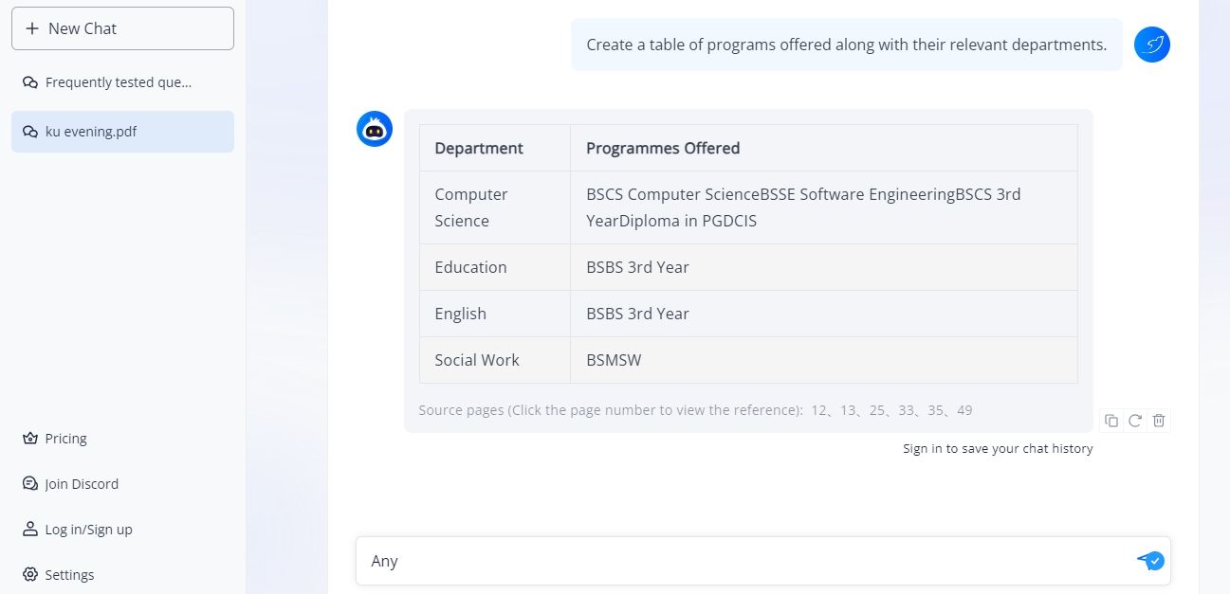This screenshot has width=1230, height=594.
Task: Click the Join Discord icon
Action: click(30, 483)
